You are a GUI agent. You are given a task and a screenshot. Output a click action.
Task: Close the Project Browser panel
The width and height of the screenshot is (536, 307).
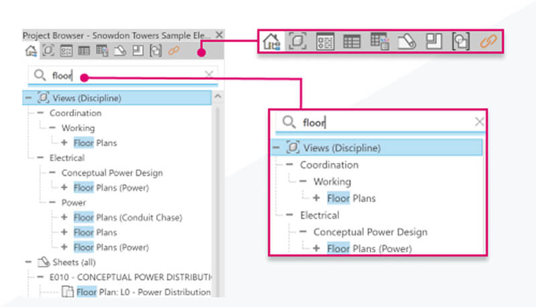(x=219, y=35)
